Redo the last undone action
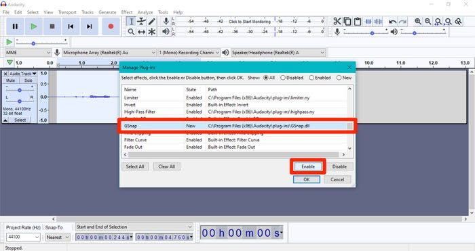Screen dimensions: 475x251 click(402, 22)
